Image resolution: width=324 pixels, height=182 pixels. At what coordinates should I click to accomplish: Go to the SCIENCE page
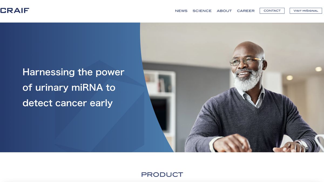click(202, 11)
